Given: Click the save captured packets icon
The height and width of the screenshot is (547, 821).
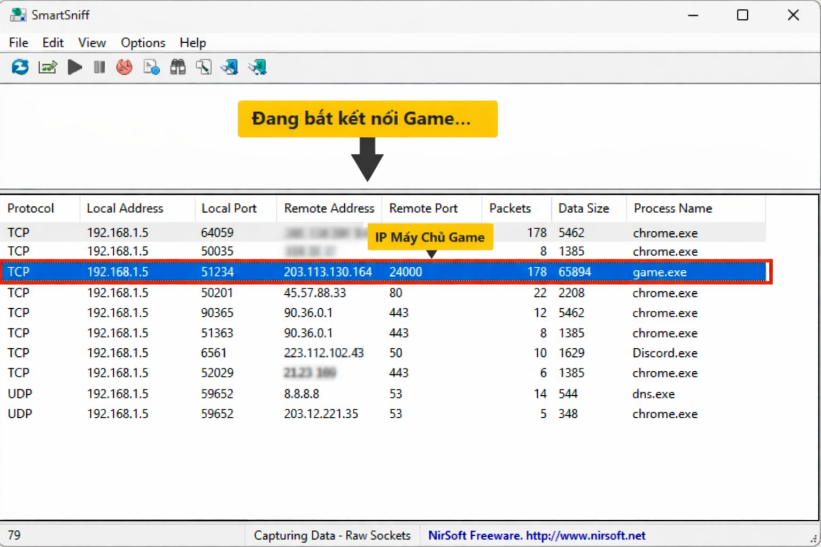Looking at the screenshot, I should [229, 67].
